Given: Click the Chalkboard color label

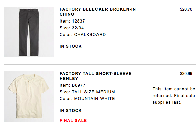Looking at the screenshot, I should click(83, 35).
